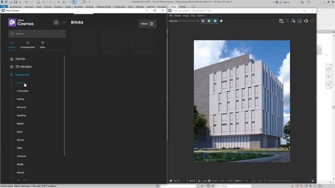Open the Filters panel button
This screenshot has width=335, height=188.
tap(147, 24)
